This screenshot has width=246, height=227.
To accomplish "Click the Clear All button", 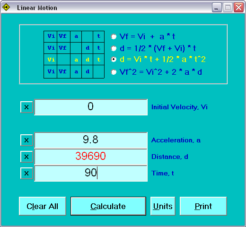I will [x=43, y=206].
